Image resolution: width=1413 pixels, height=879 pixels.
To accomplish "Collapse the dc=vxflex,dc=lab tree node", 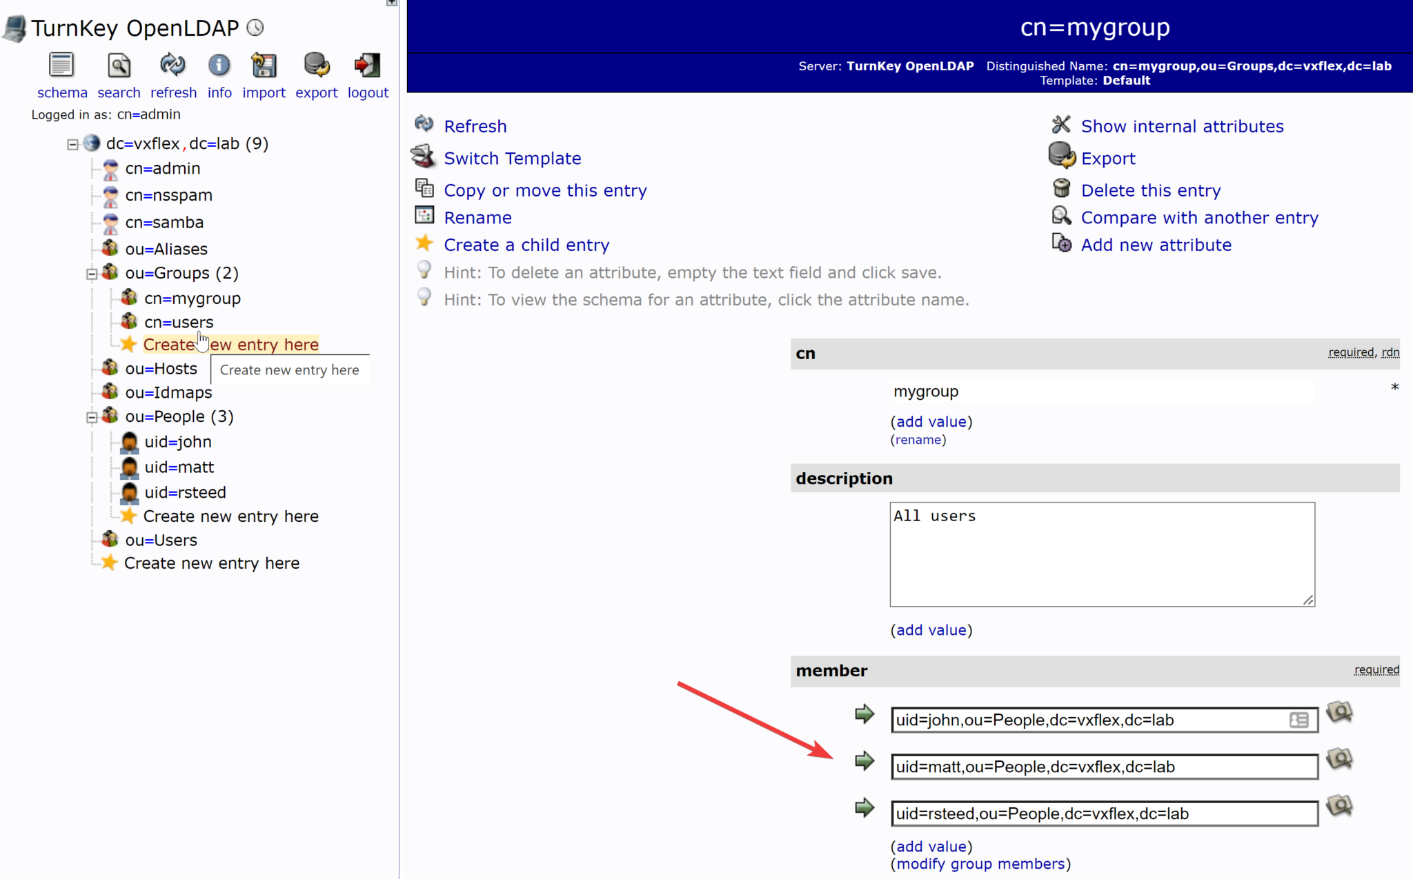I will tap(73, 144).
